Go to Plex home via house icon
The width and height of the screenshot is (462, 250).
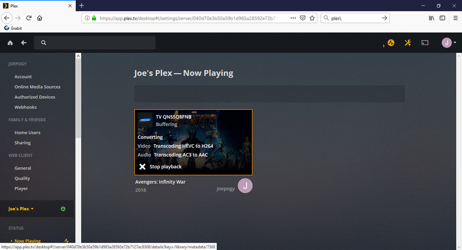click(x=10, y=43)
